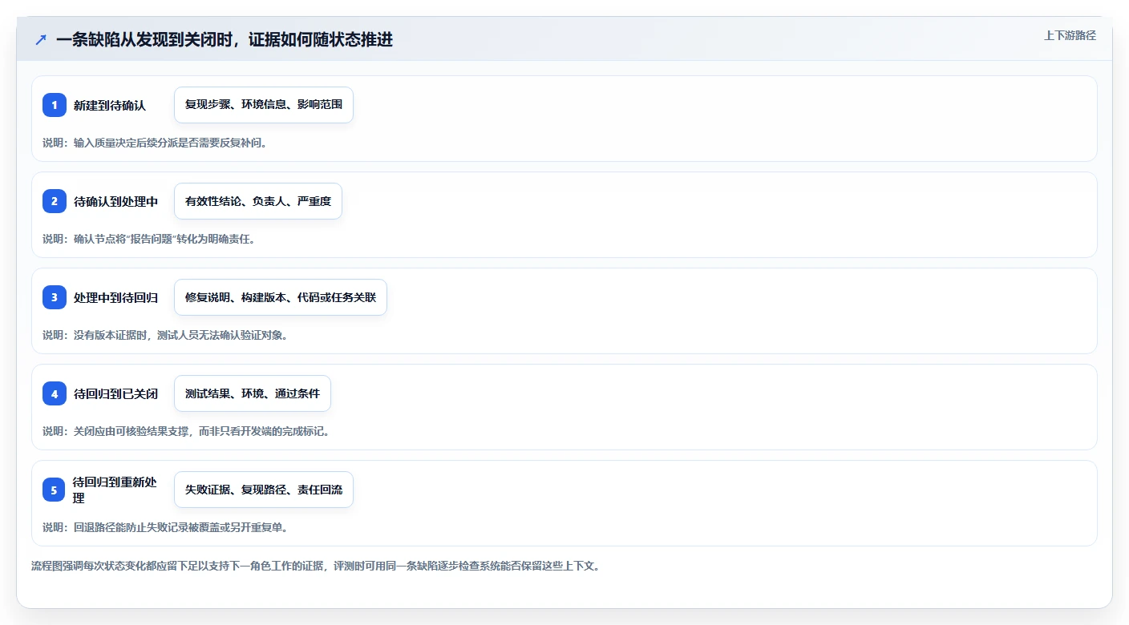Click the 上下游路径 label in the header

1070,35
